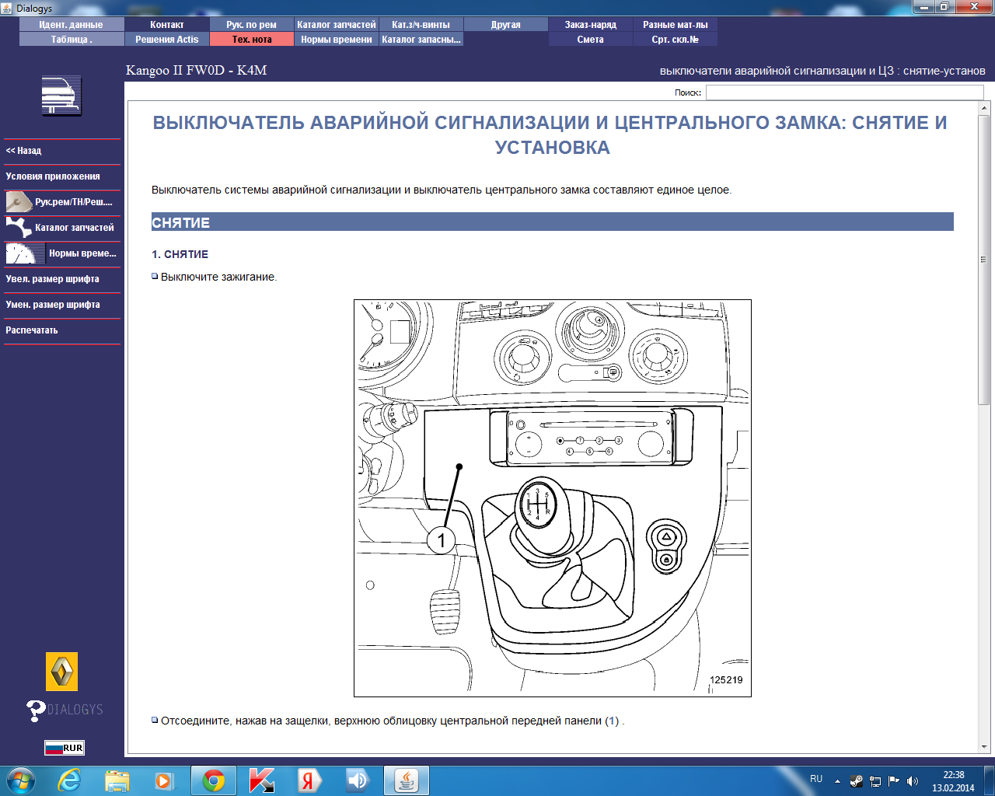Switch to the Идент. данные tab
The height and width of the screenshot is (796, 995).
pos(72,25)
